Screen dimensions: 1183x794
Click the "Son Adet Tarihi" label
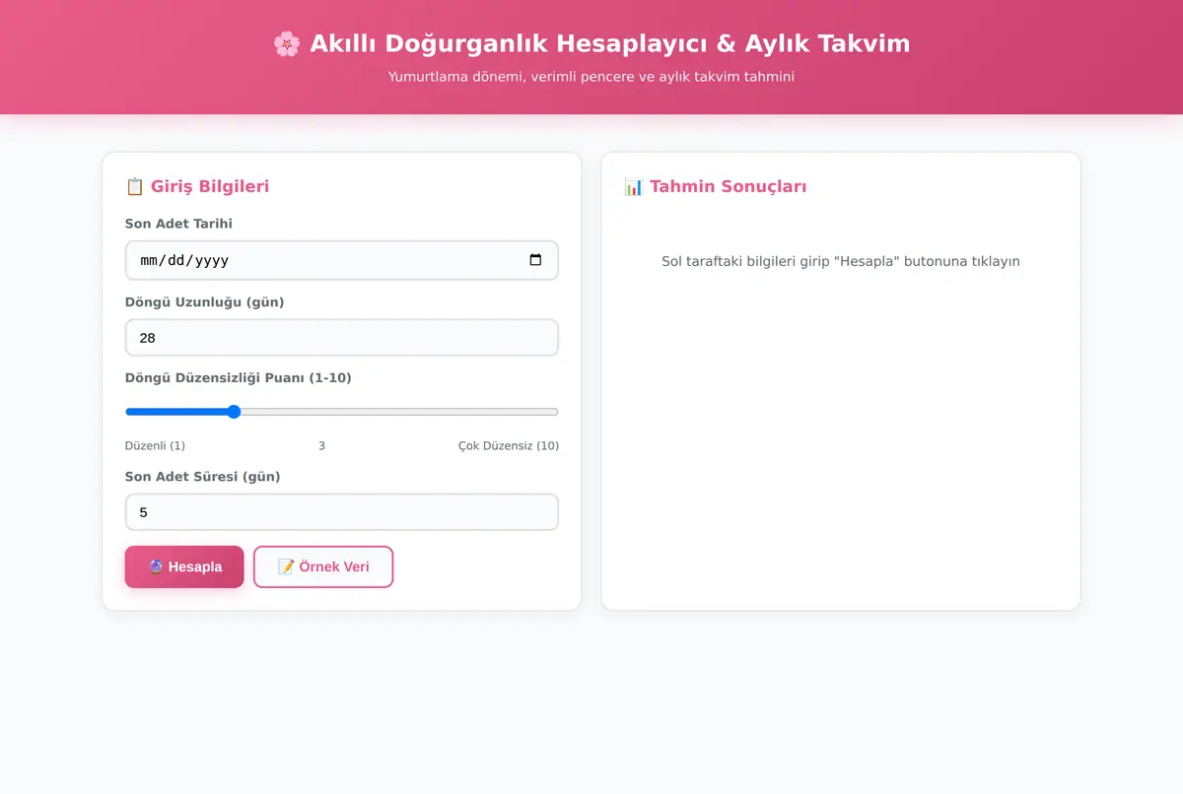pyautogui.click(x=178, y=224)
